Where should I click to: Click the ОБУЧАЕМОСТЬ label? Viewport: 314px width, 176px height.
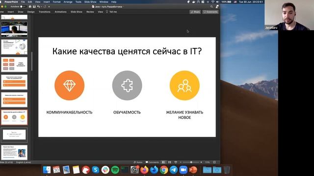[x=127, y=112]
